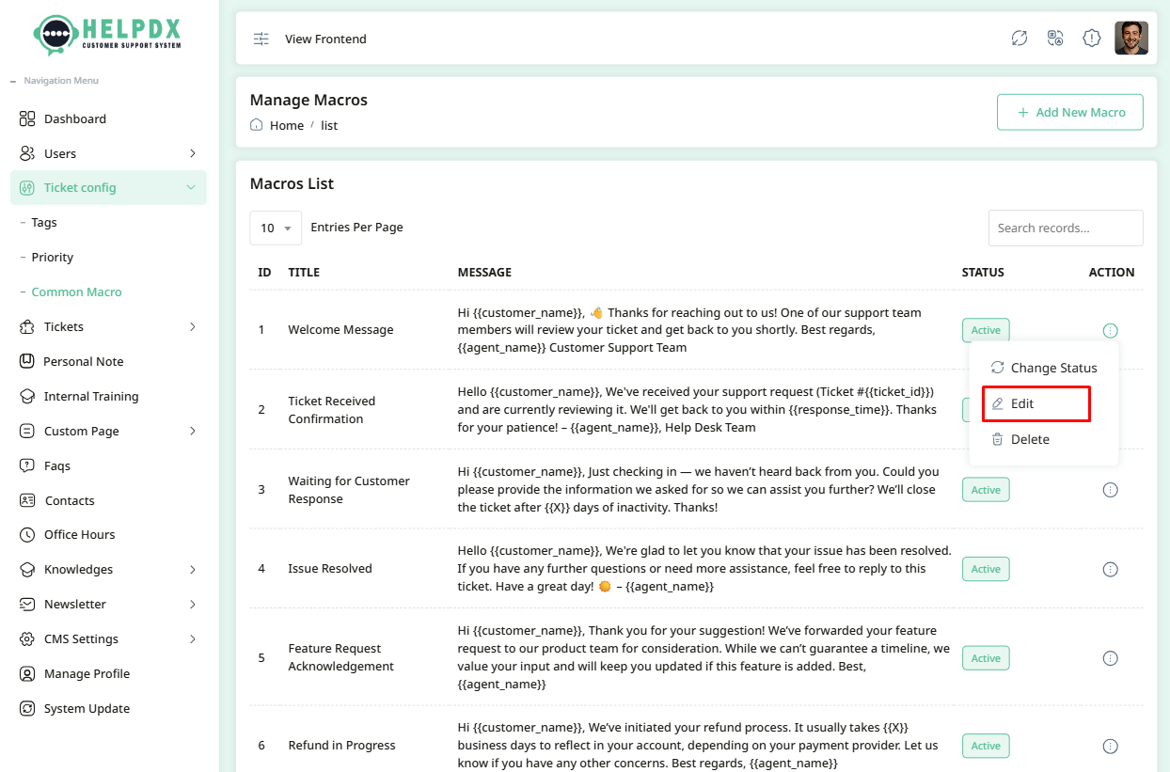Image resolution: width=1170 pixels, height=772 pixels.
Task: Select Edit from the action menu
Action: pos(1022,403)
